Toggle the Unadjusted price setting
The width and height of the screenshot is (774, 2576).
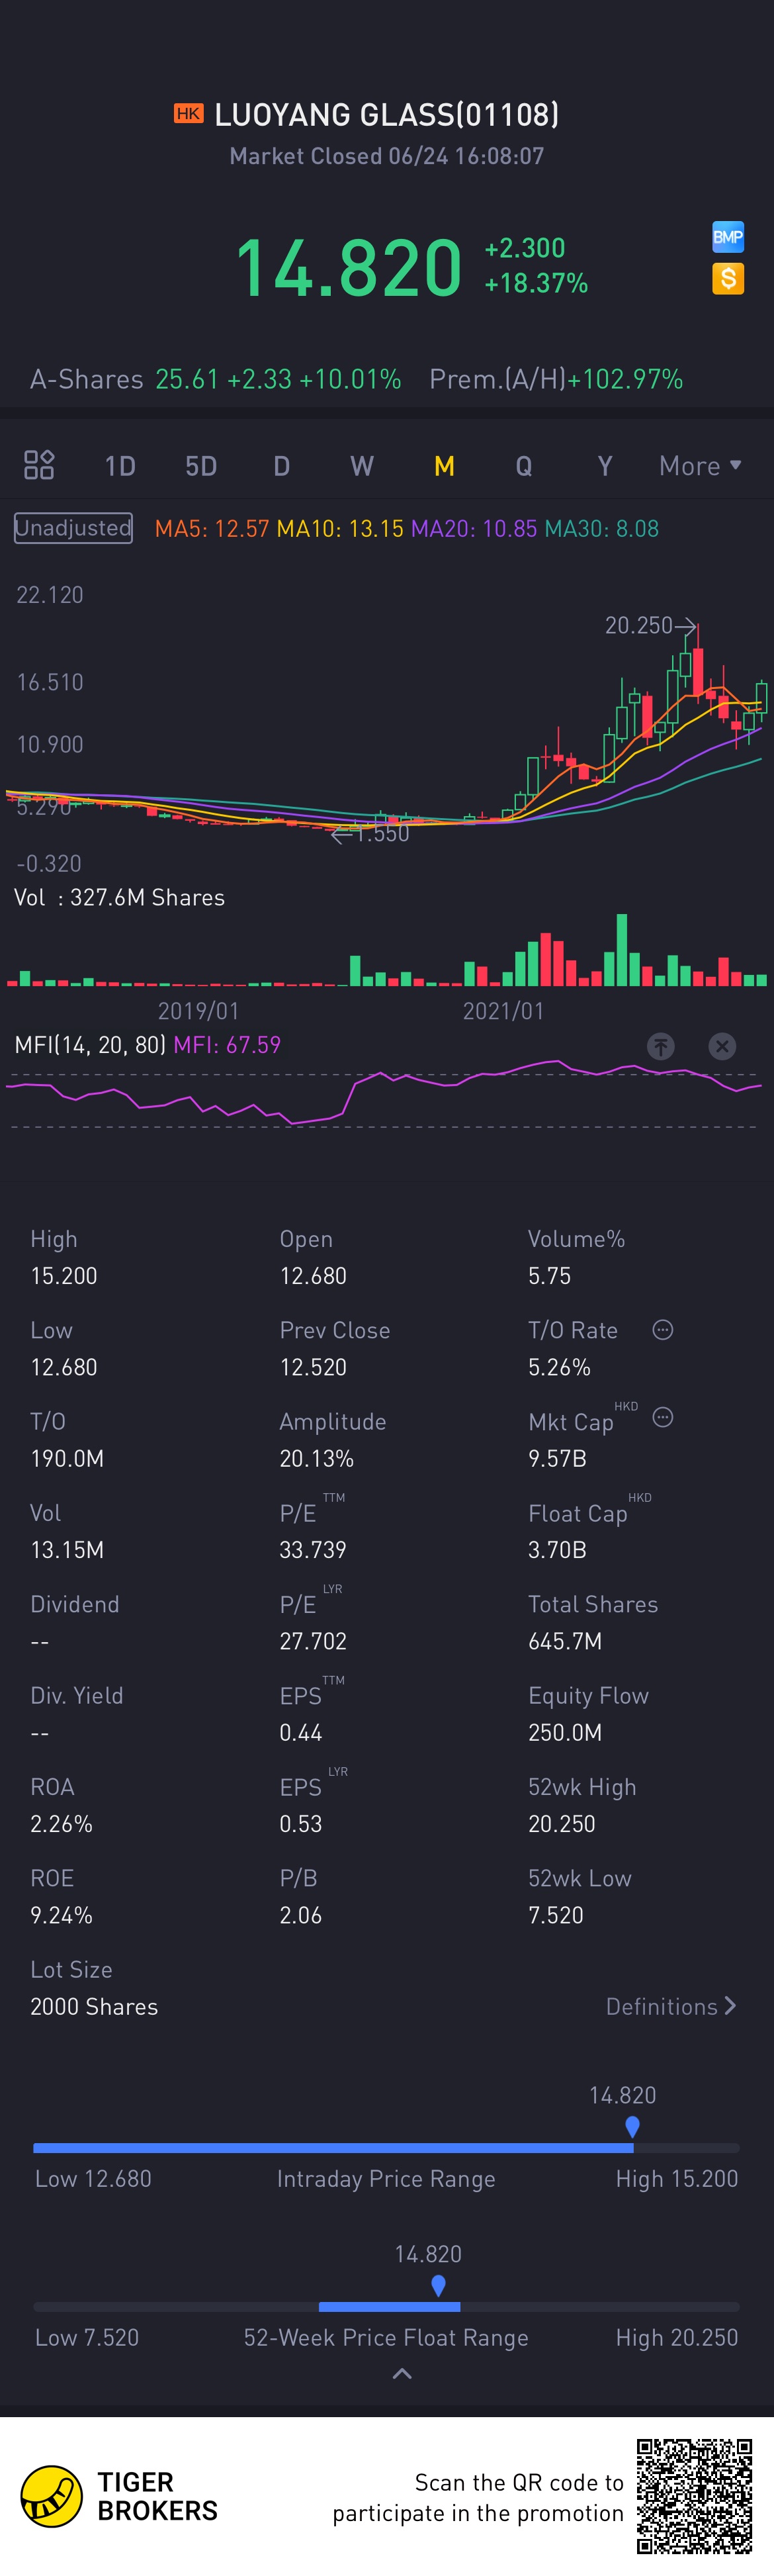pos(73,528)
